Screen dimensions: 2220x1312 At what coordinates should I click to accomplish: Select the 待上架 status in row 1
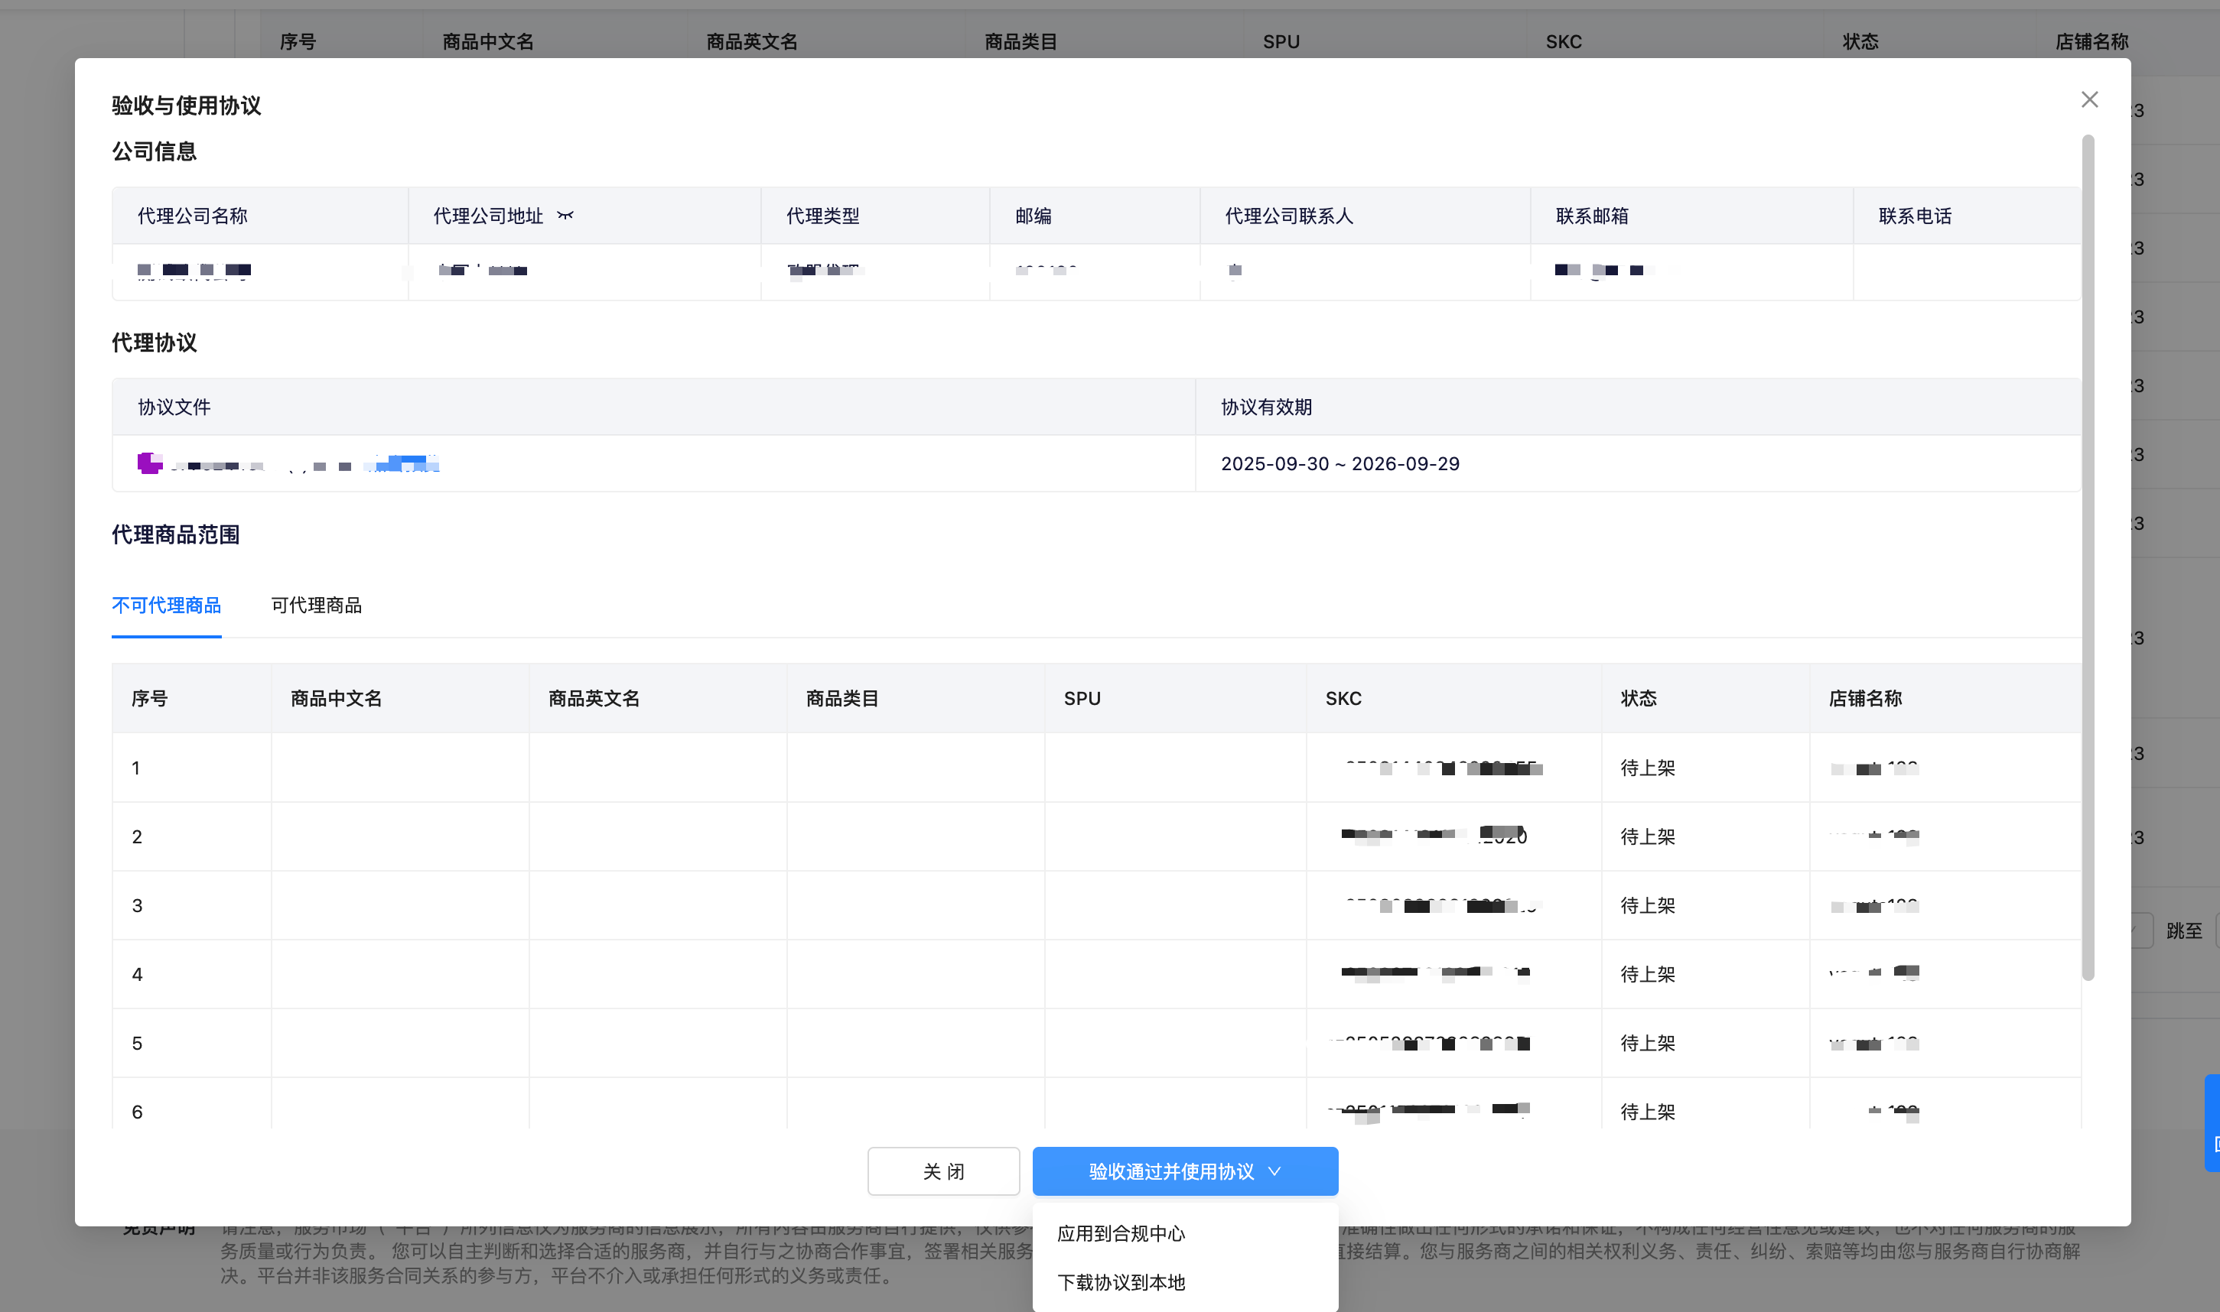[x=1647, y=768]
